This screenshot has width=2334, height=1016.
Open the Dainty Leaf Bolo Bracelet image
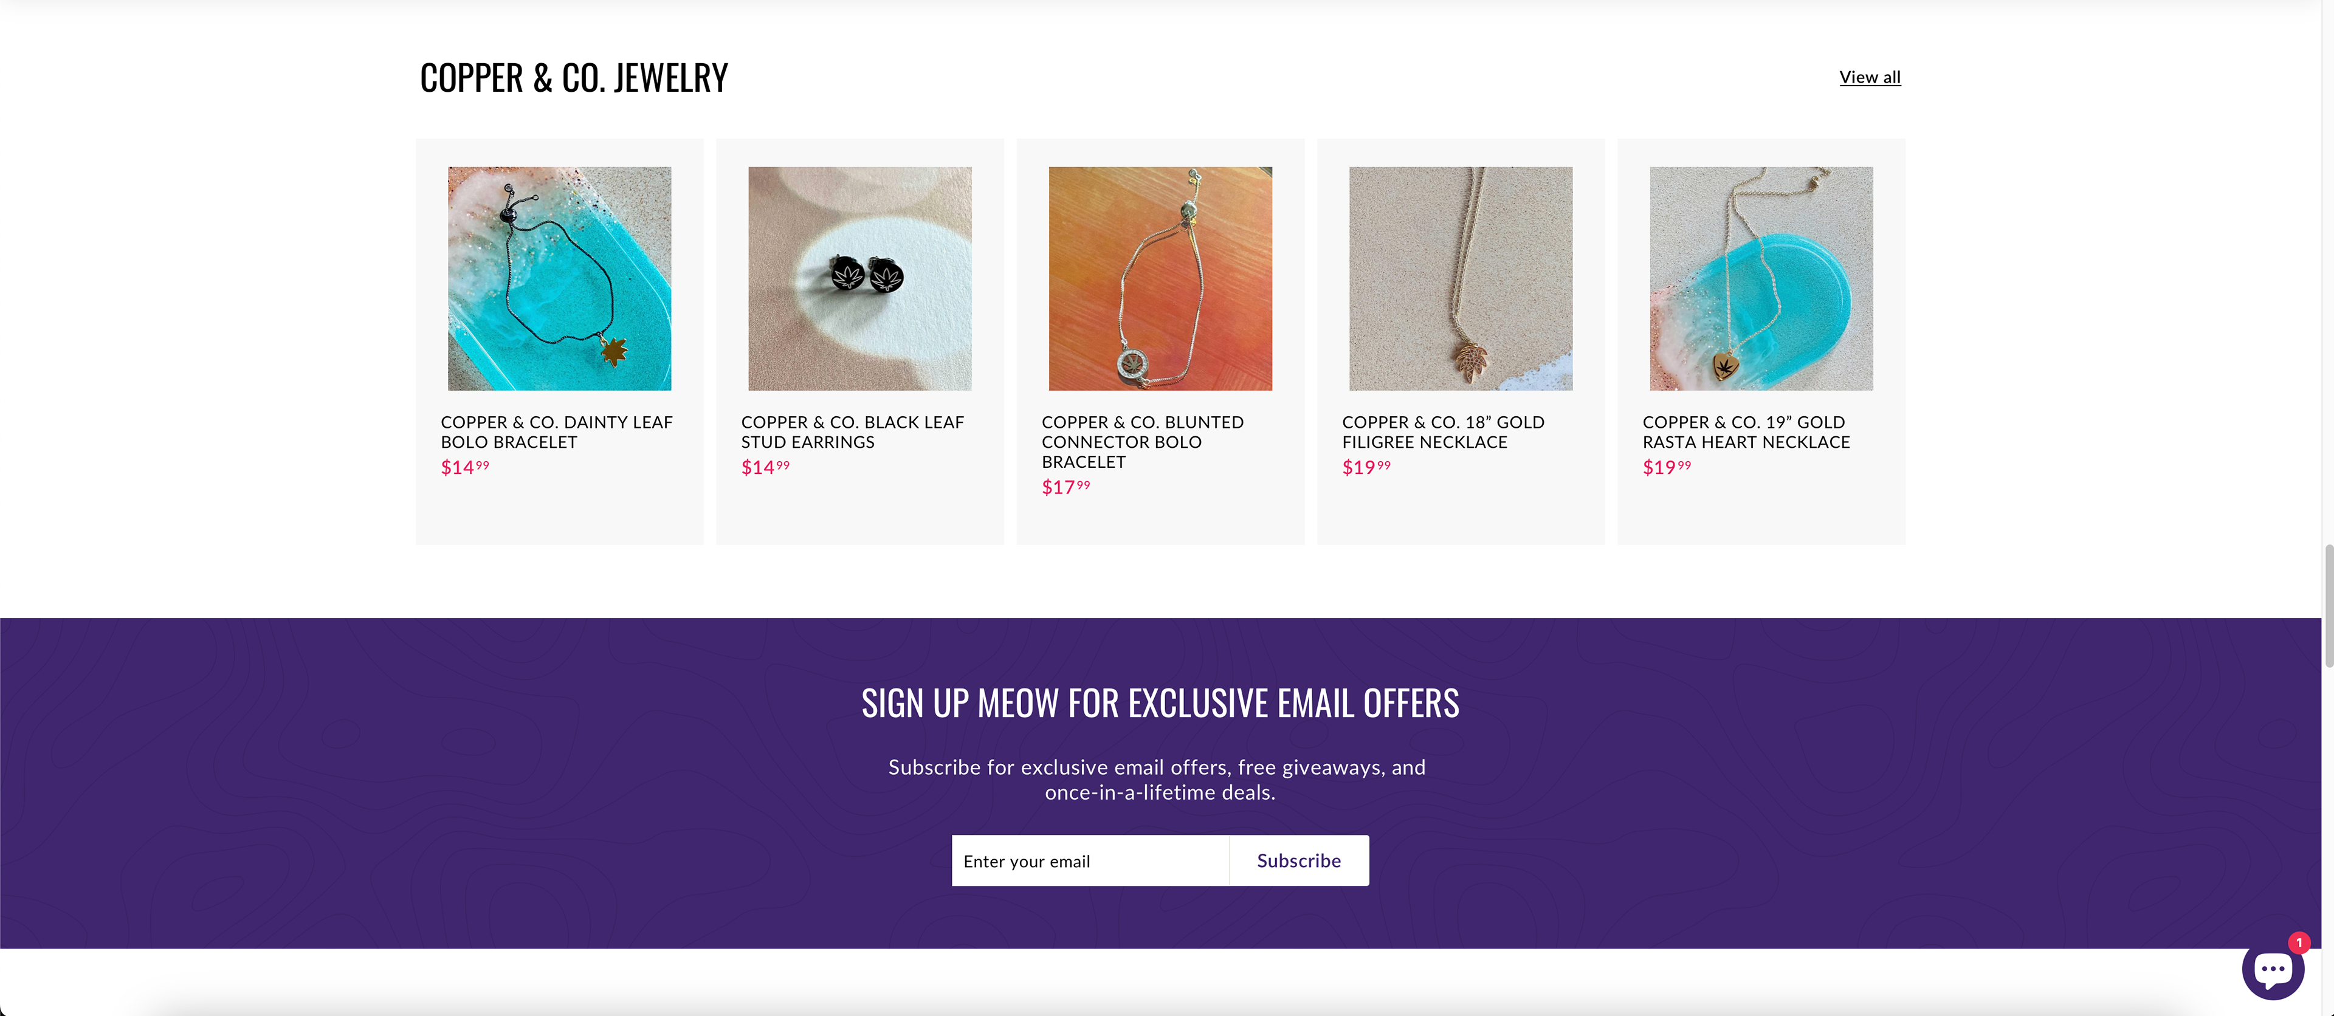tap(559, 278)
